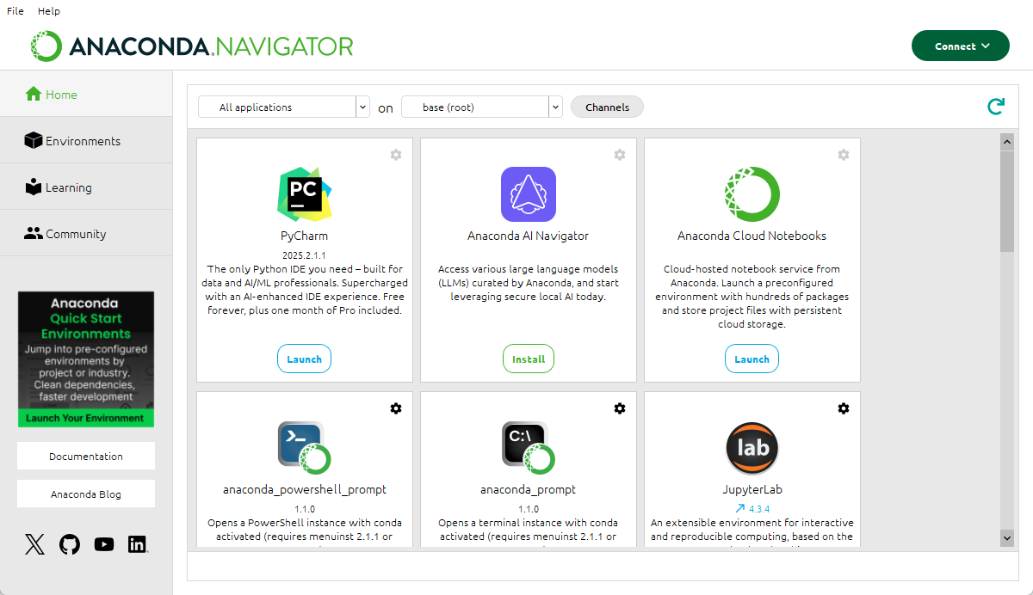The width and height of the screenshot is (1033, 595).
Task: Click the scrollbar up arrow
Action: tap(1007, 140)
